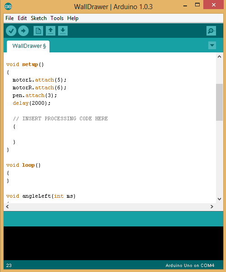The height and width of the screenshot is (272, 226).
Task: Close the Arduino window
Action: coord(214,5)
